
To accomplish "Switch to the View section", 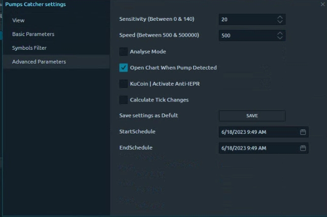I will point(19,20).
